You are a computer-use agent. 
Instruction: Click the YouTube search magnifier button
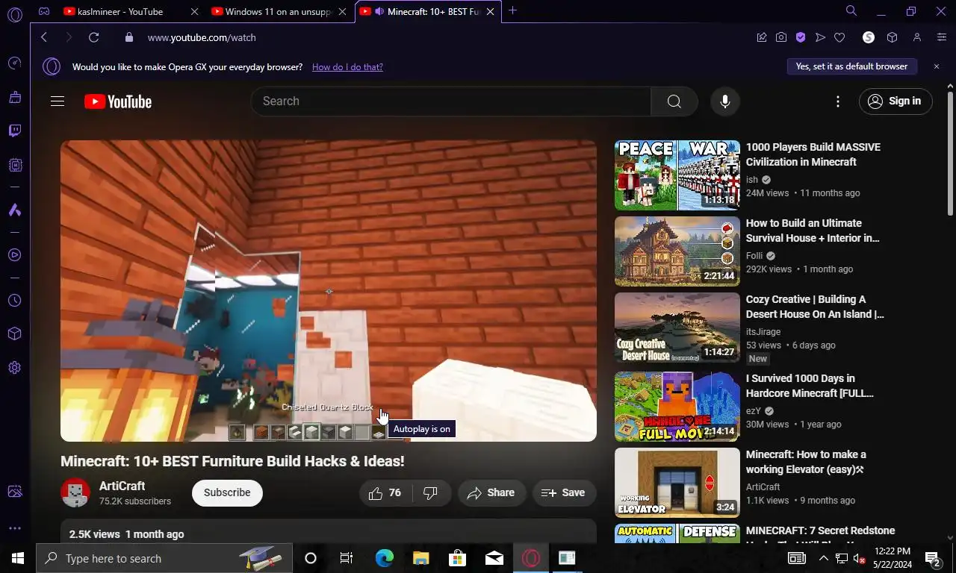click(x=674, y=101)
